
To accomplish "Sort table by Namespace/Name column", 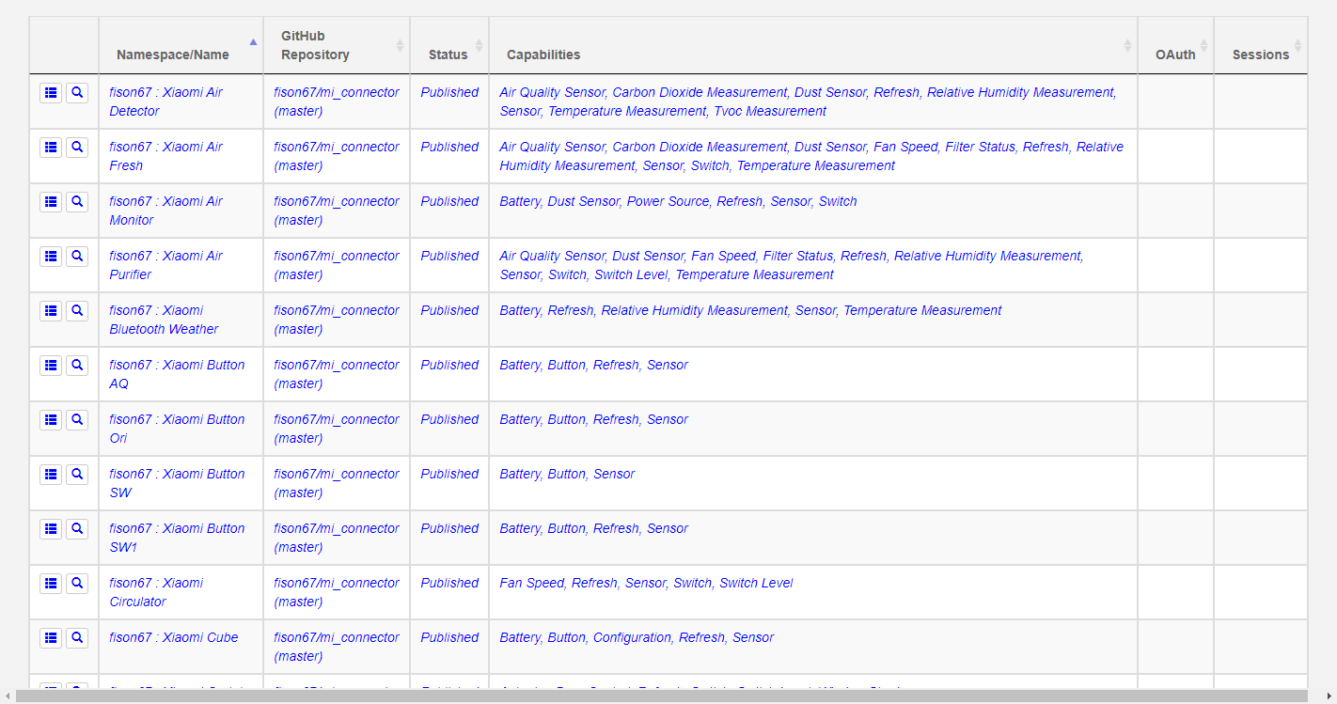I will (x=181, y=45).
